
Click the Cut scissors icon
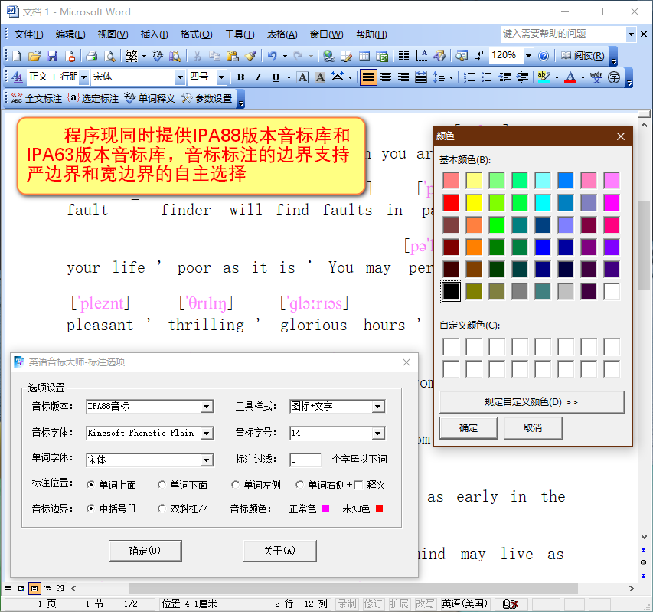pyautogui.click(x=197, y=56)
